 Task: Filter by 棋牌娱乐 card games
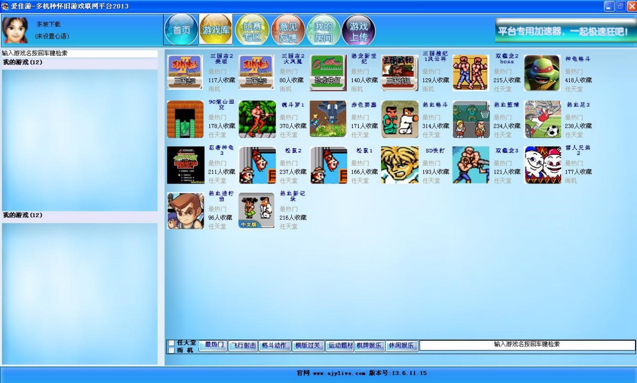pyautogui.click(x=370, y=346)
